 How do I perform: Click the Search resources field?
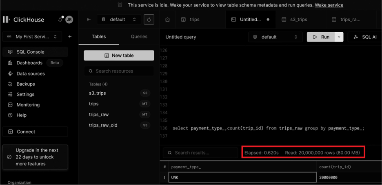click(x=119, y=71)
